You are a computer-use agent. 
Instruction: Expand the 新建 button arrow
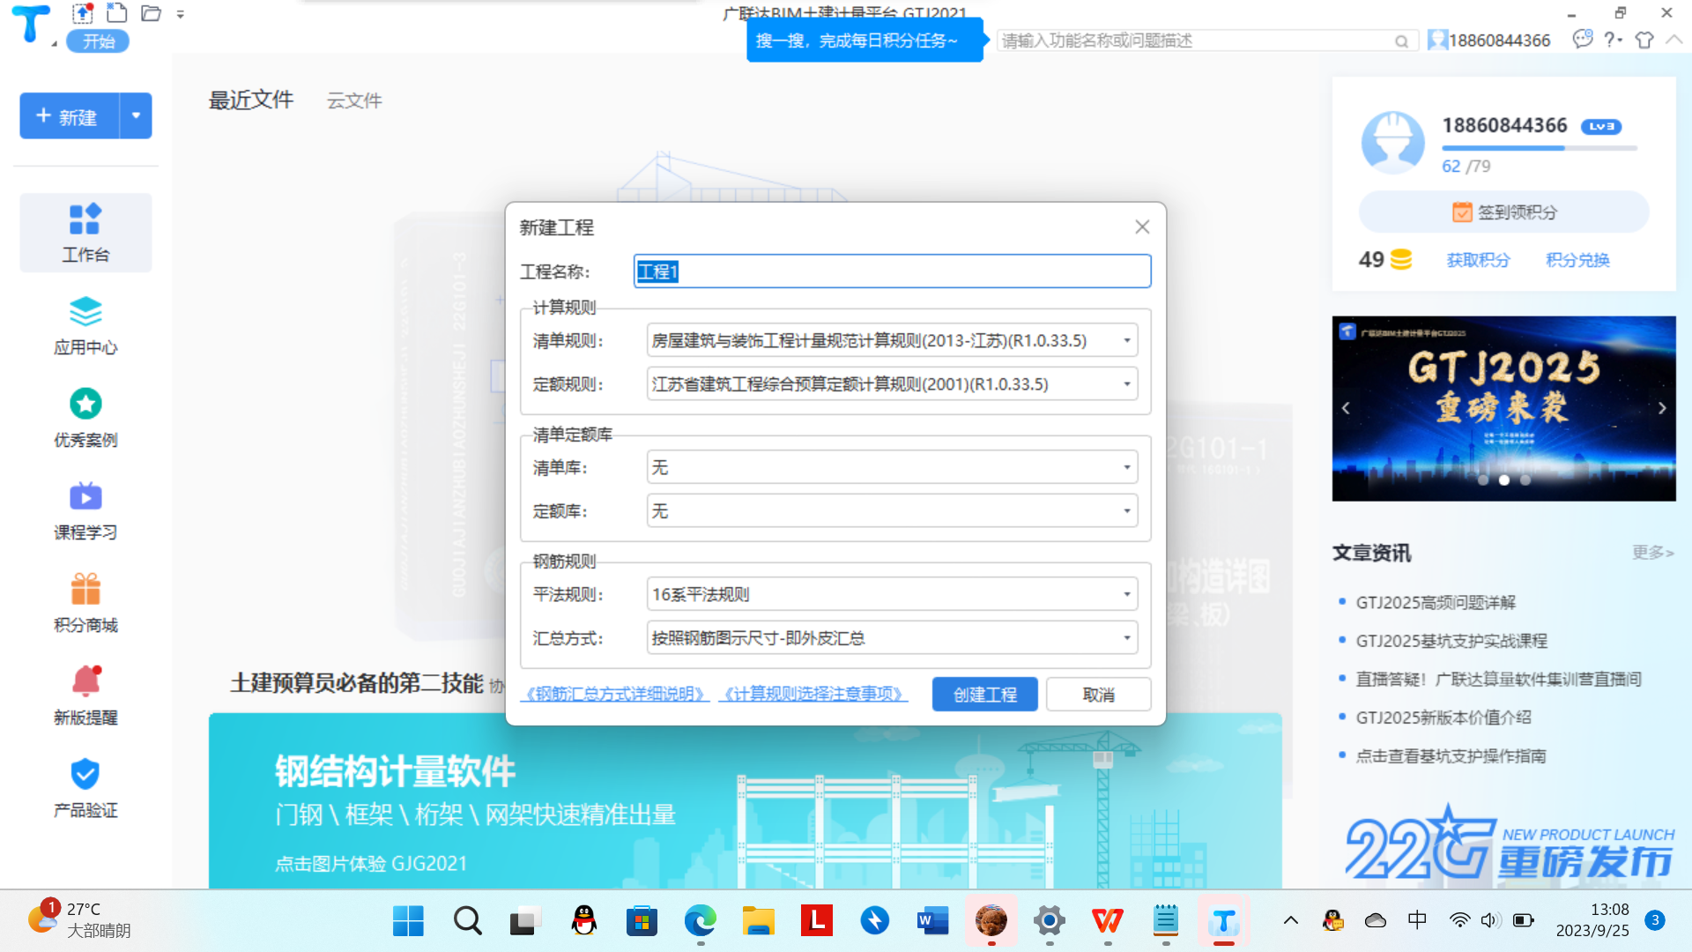click(x=136, y=115)
